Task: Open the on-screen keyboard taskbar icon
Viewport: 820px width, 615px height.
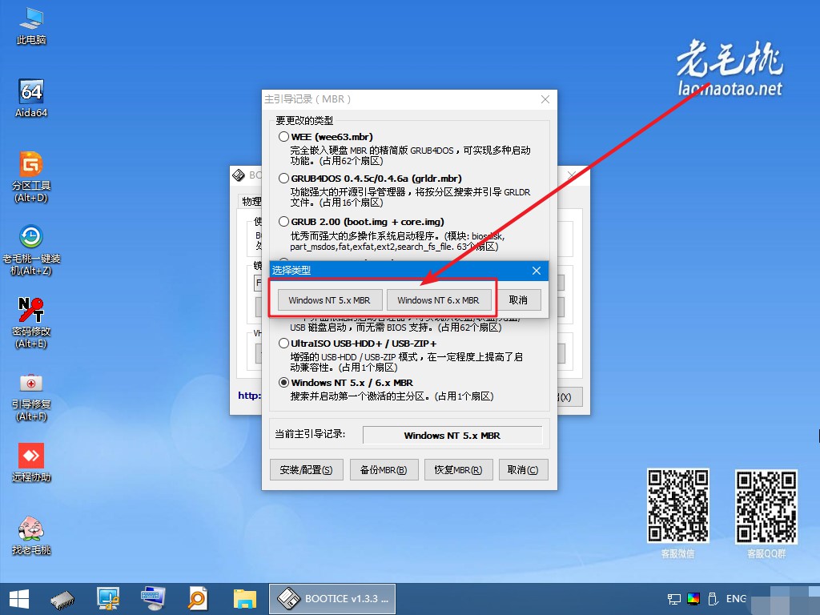Action: click(153, 599)
